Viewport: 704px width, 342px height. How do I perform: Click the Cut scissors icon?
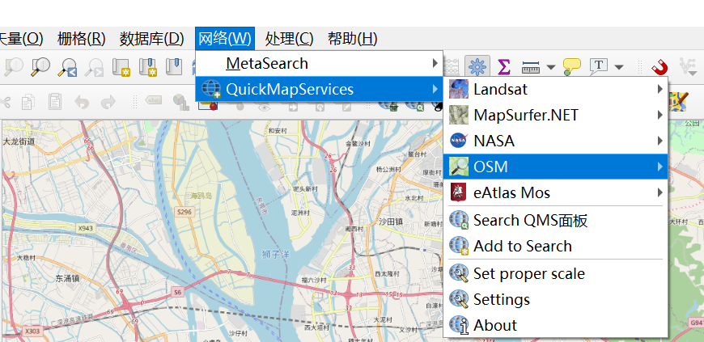coord(5,101)
